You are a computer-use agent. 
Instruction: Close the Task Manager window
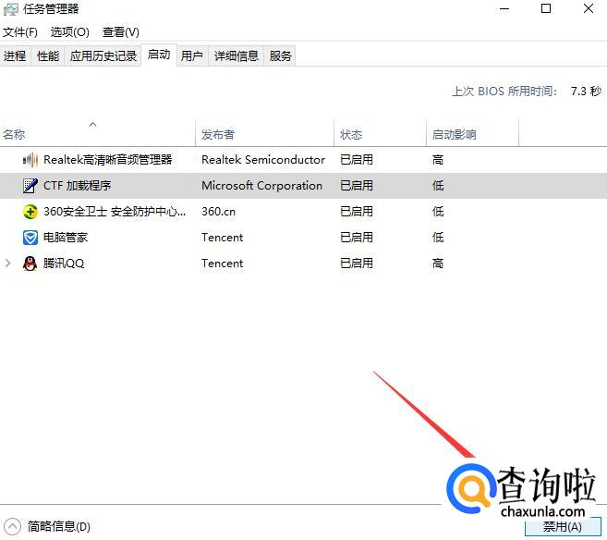point(589,9)
